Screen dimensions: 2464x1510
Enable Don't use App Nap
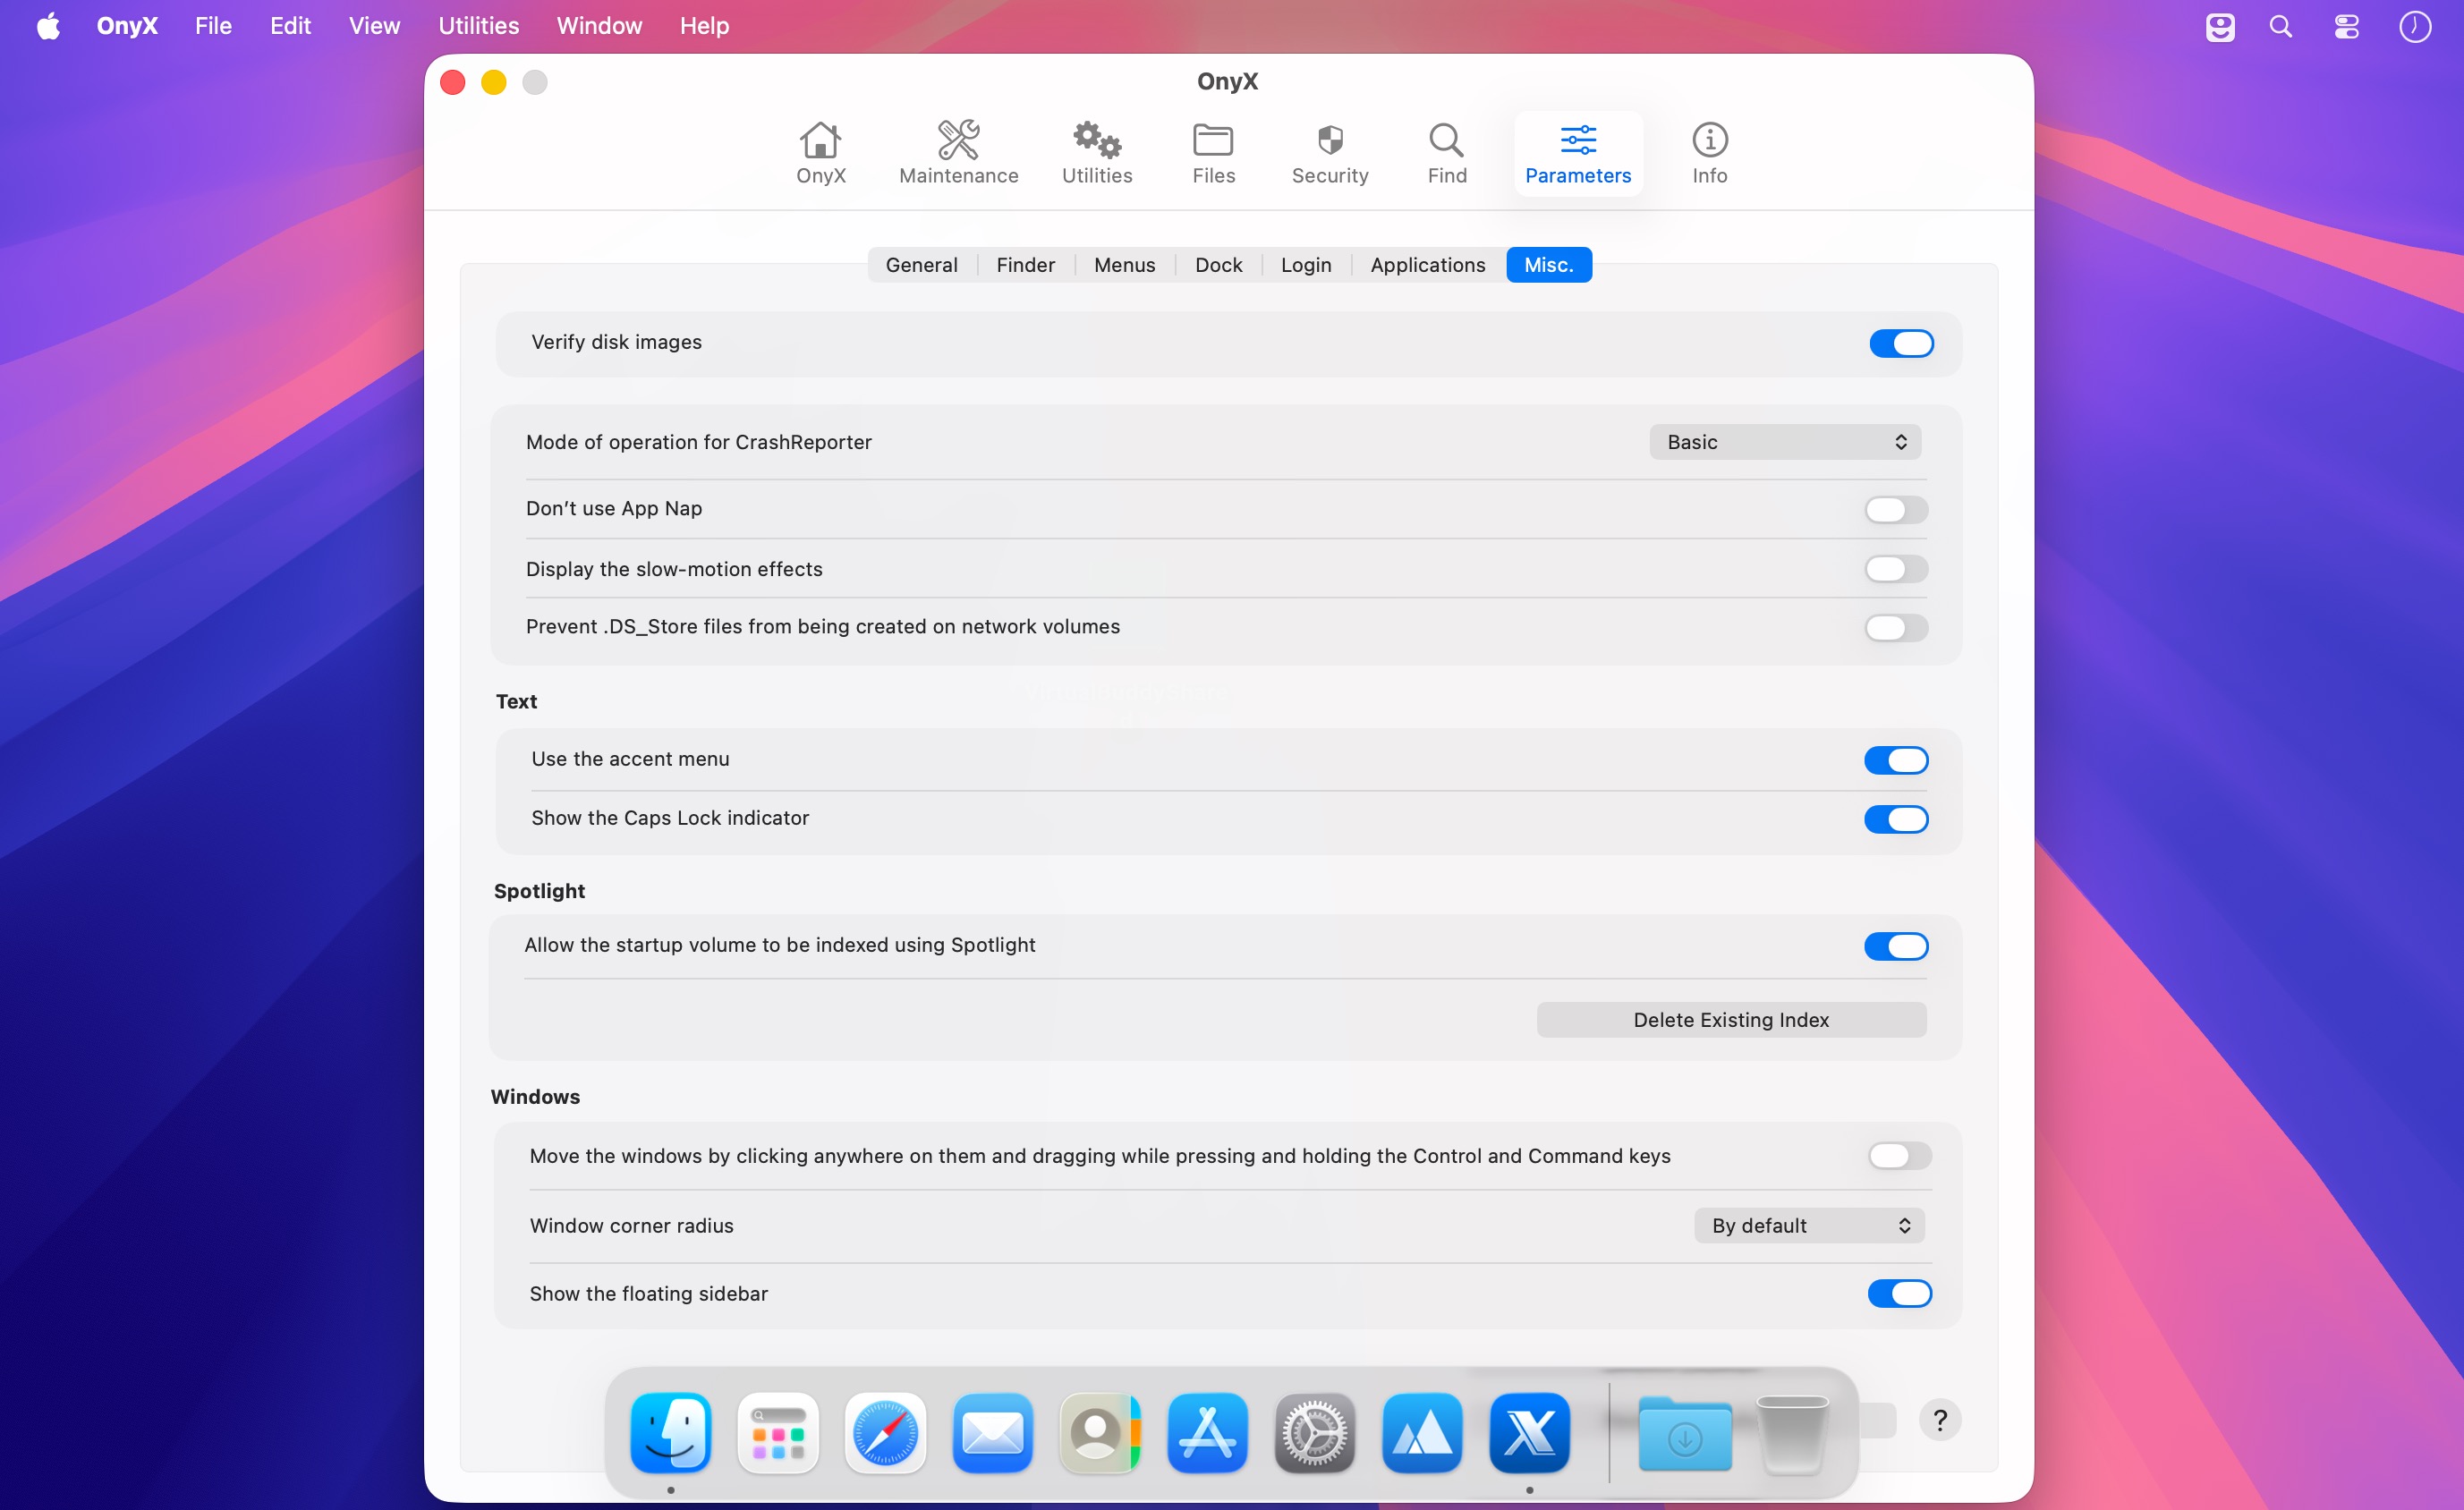click(1896, 509)
